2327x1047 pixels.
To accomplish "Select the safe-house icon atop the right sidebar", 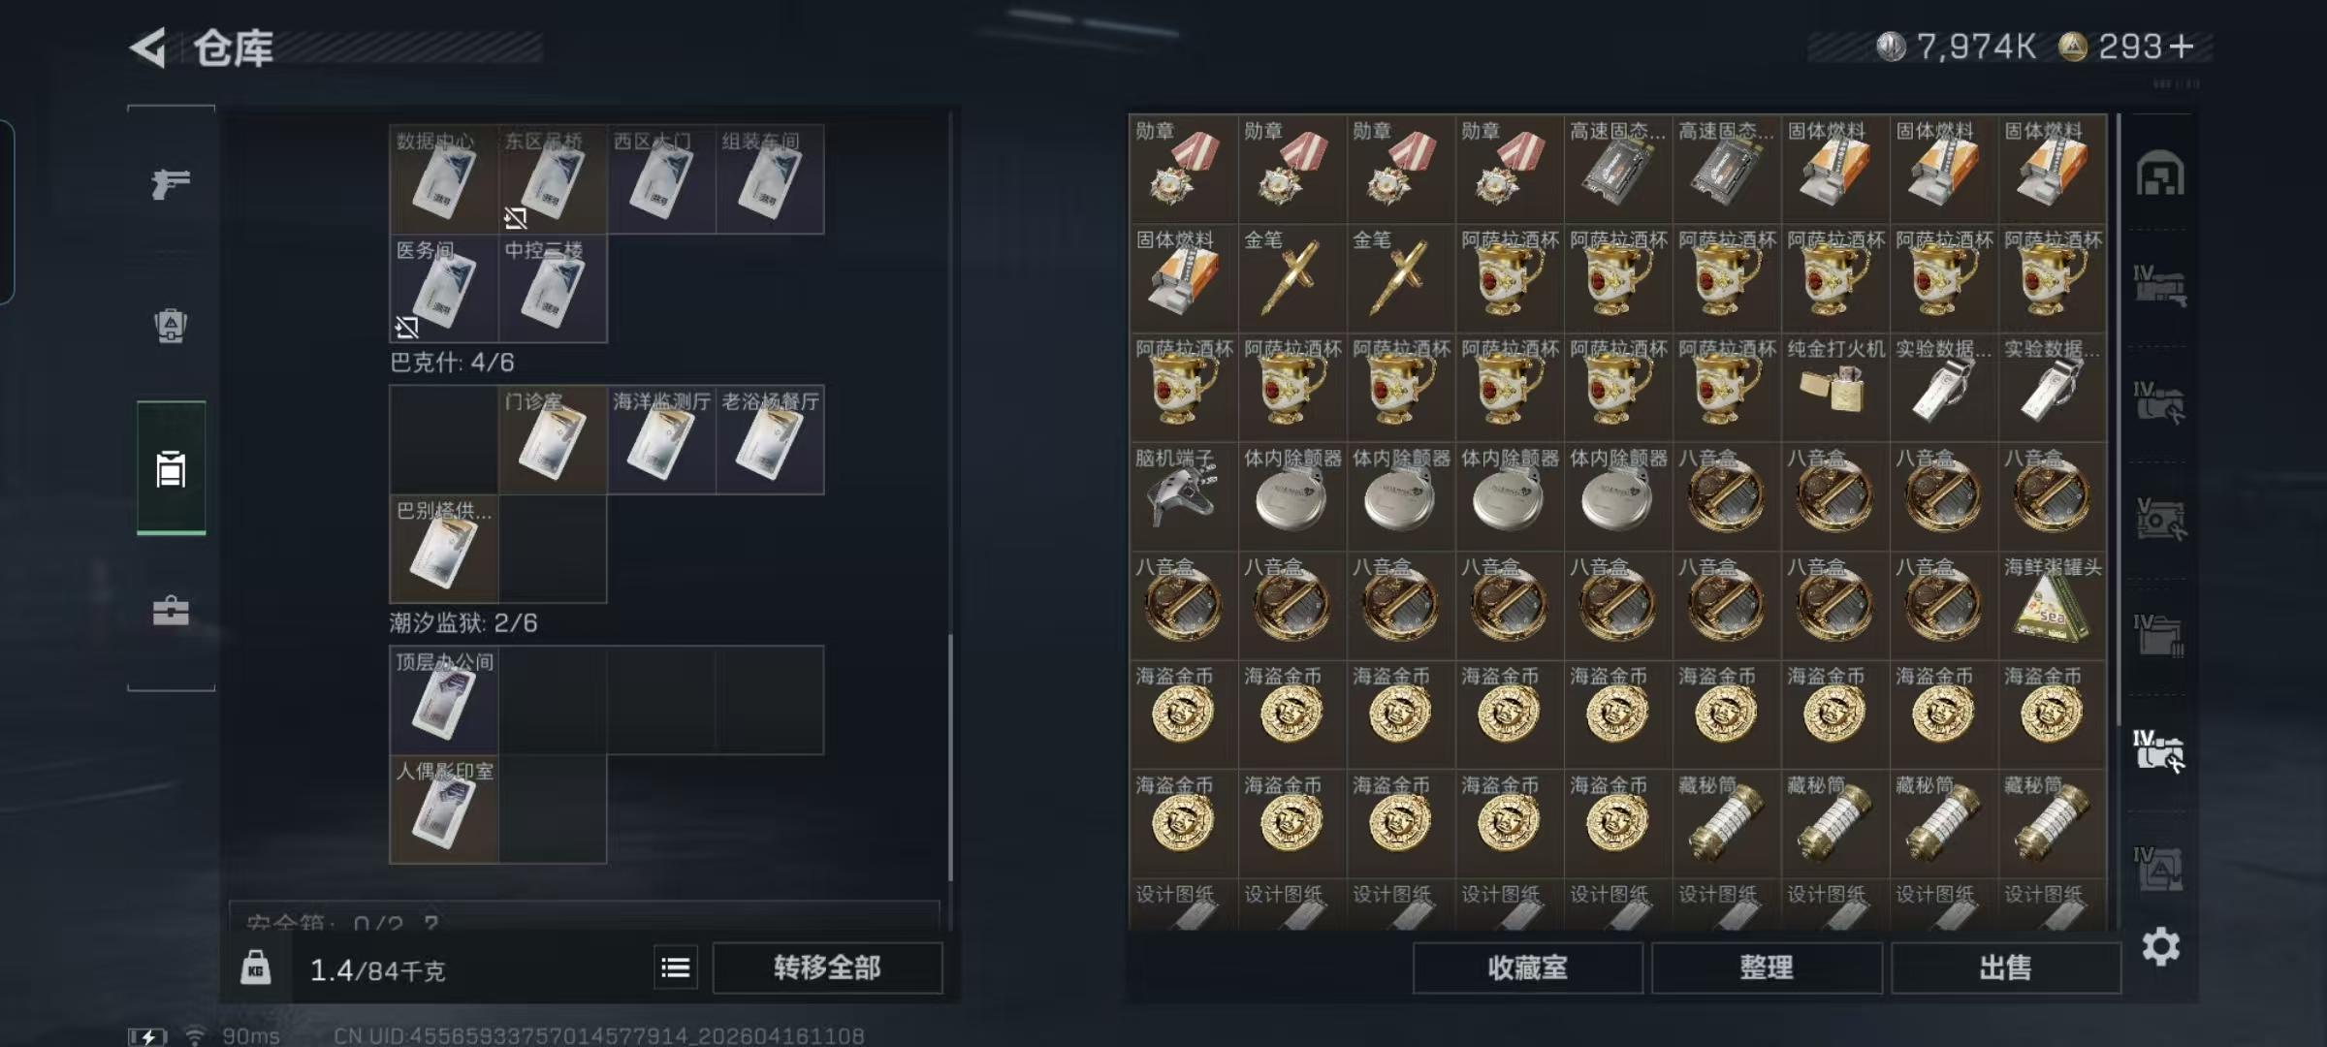I will (x=2160, y=174).
